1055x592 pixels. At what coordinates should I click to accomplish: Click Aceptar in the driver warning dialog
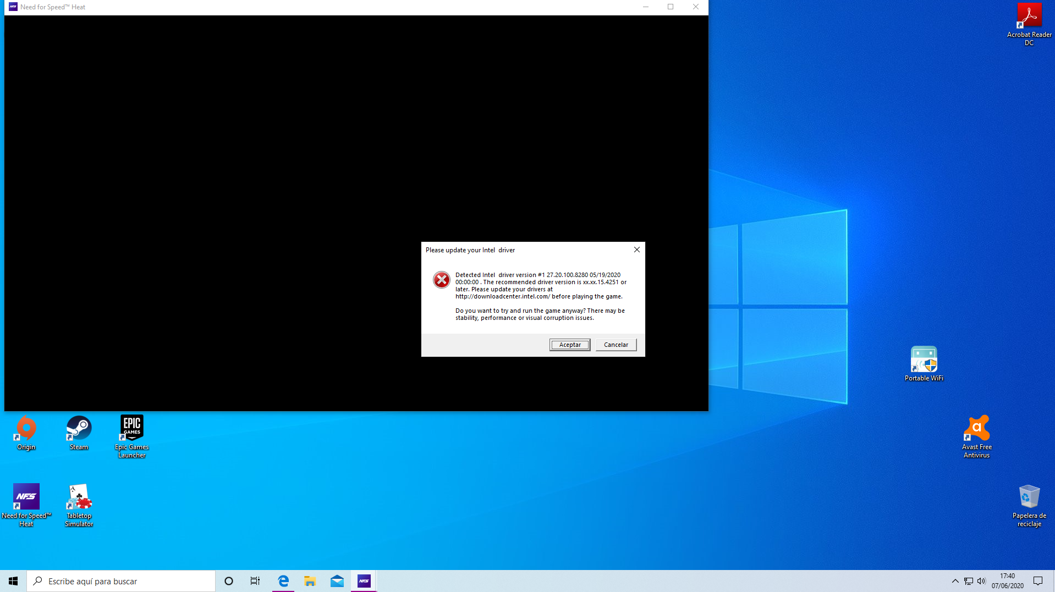[569, 345]
